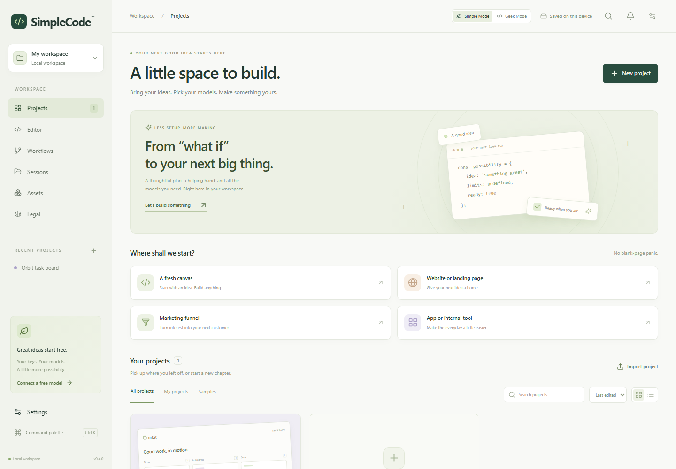Click the leaf icon in free model card
The image size is (676, 469).
(24, 331)
